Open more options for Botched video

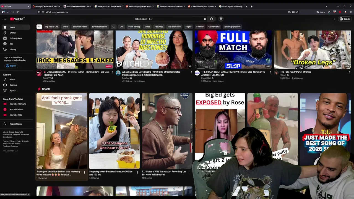pyautogui.click(x=191, y=72)
